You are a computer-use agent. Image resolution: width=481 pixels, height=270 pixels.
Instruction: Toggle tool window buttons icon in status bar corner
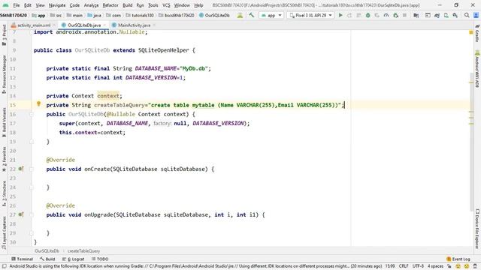click(4, 266)
